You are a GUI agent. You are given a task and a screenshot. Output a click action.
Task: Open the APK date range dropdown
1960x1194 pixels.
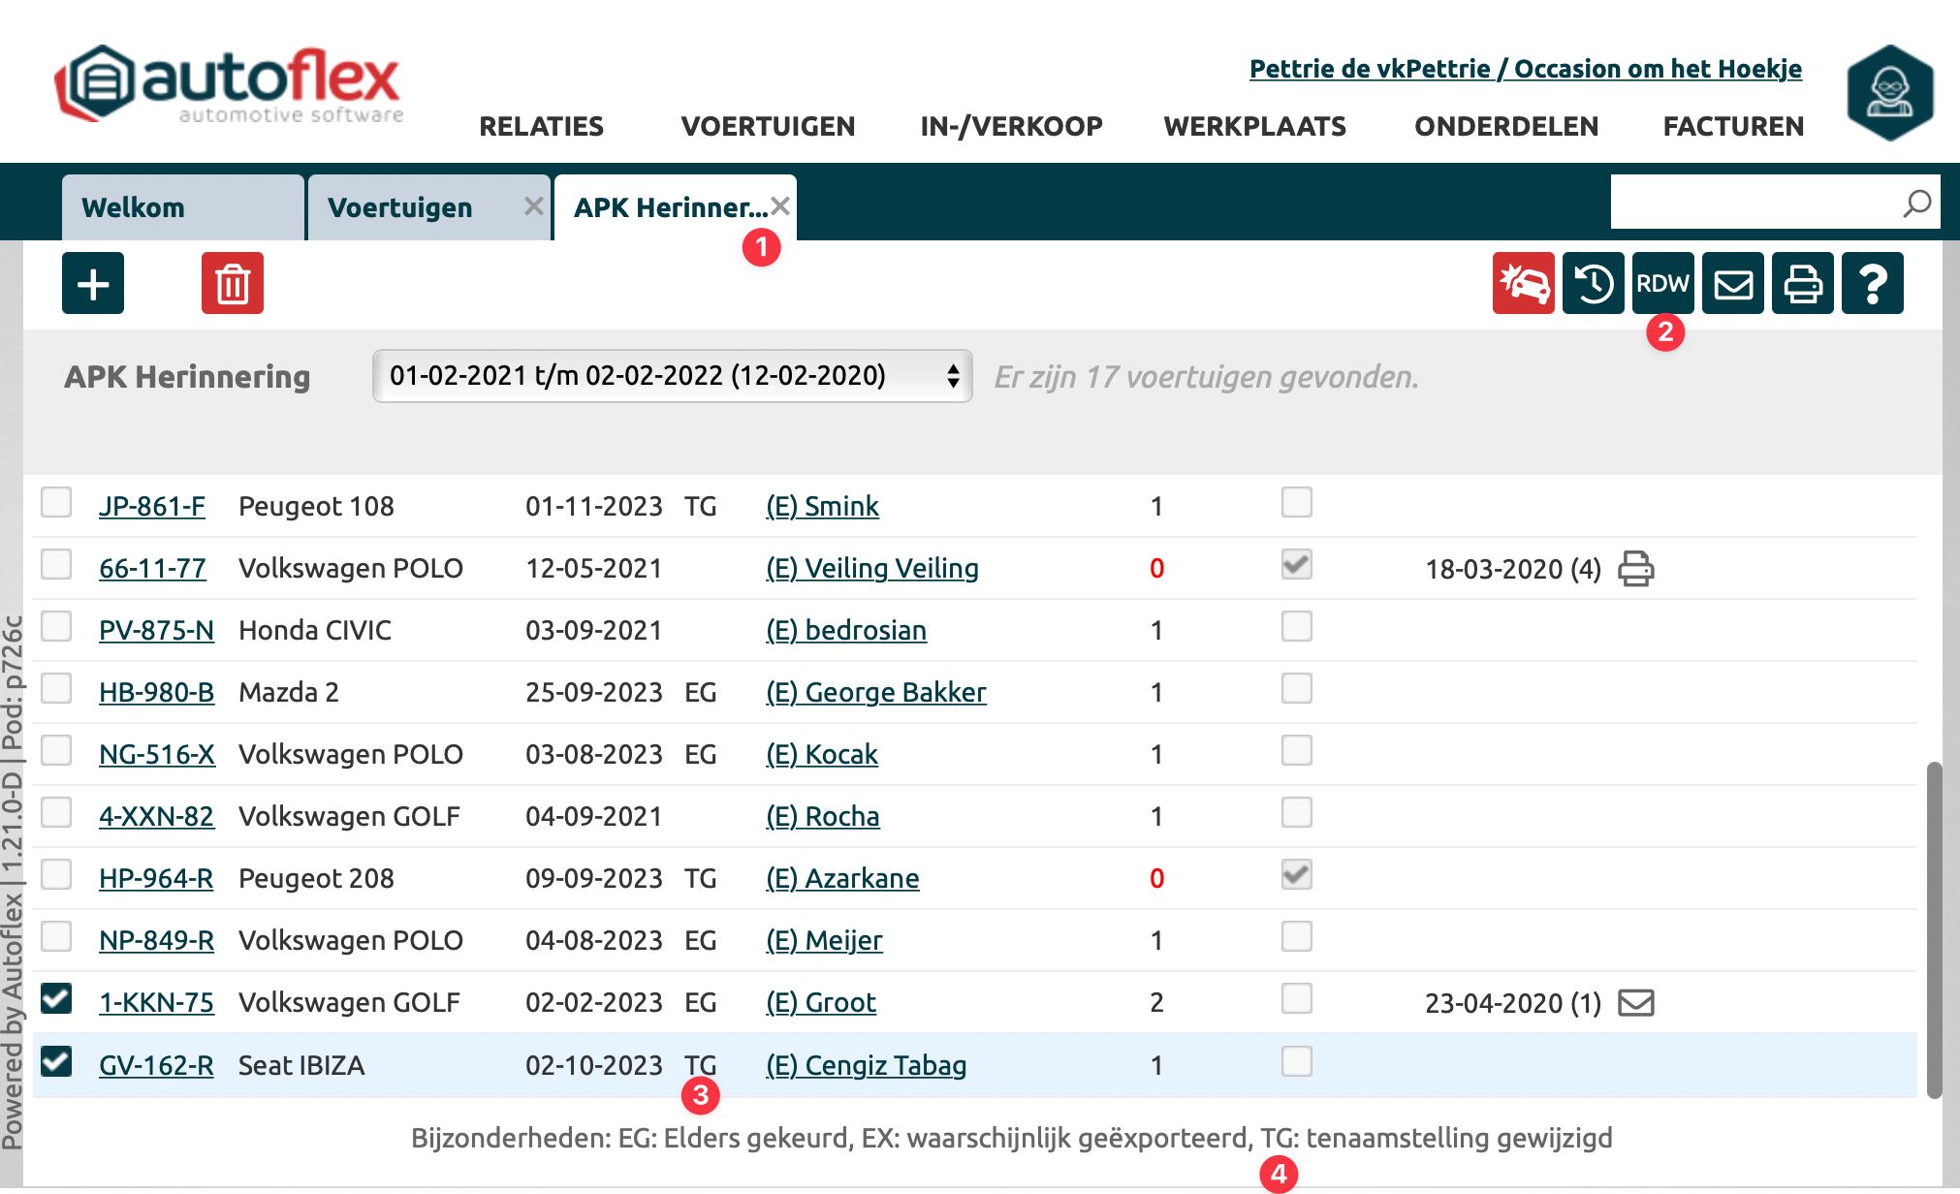(672, 376)
